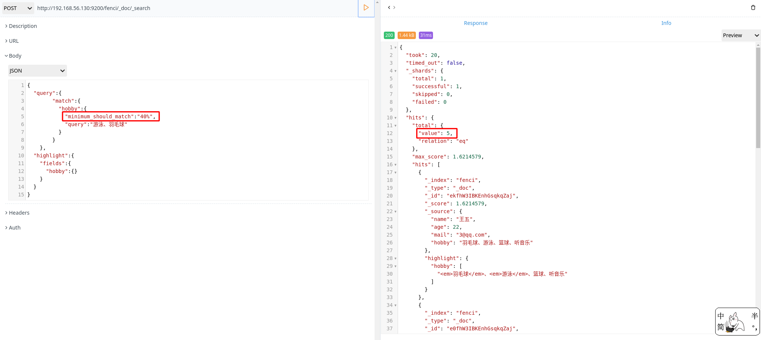Open the POST method dropdown
Viewport: 761px width, 340px height.
click(18, 8)
